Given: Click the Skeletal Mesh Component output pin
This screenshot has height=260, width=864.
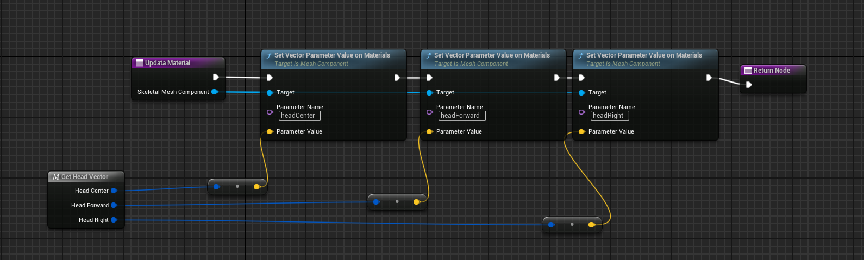Looking at the screenshot, I should click(215, 92).
